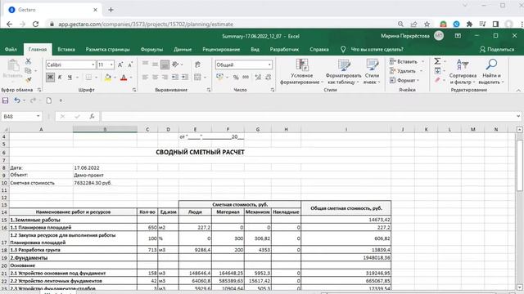Viewport: 524px width, 294px height.
Task: Pick the red font color button
Action: coord(124,78)
